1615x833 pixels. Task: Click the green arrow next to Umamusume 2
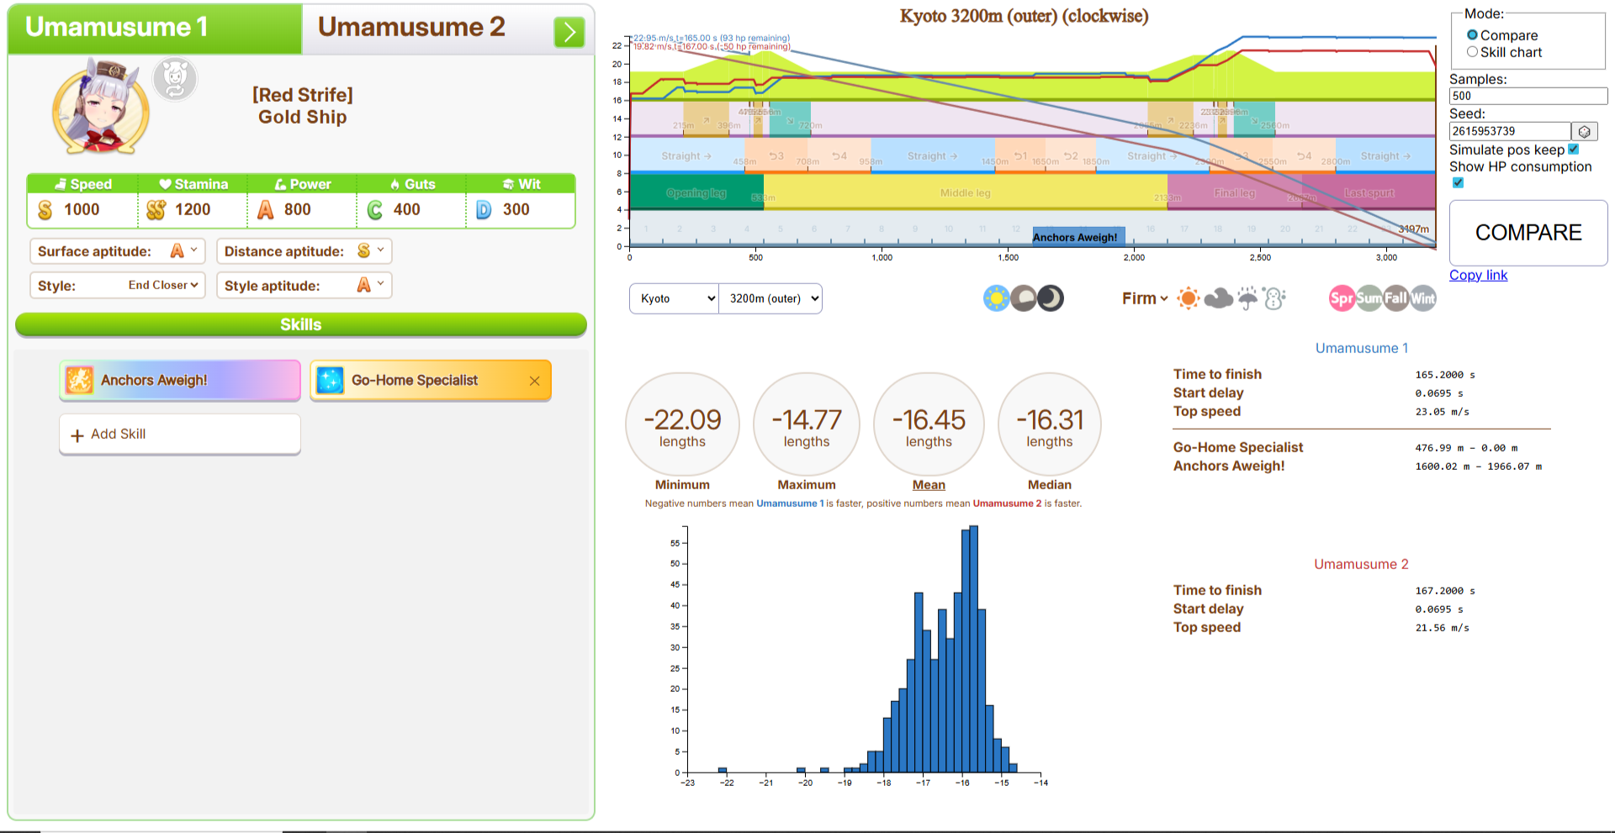(x=569, y=32)
